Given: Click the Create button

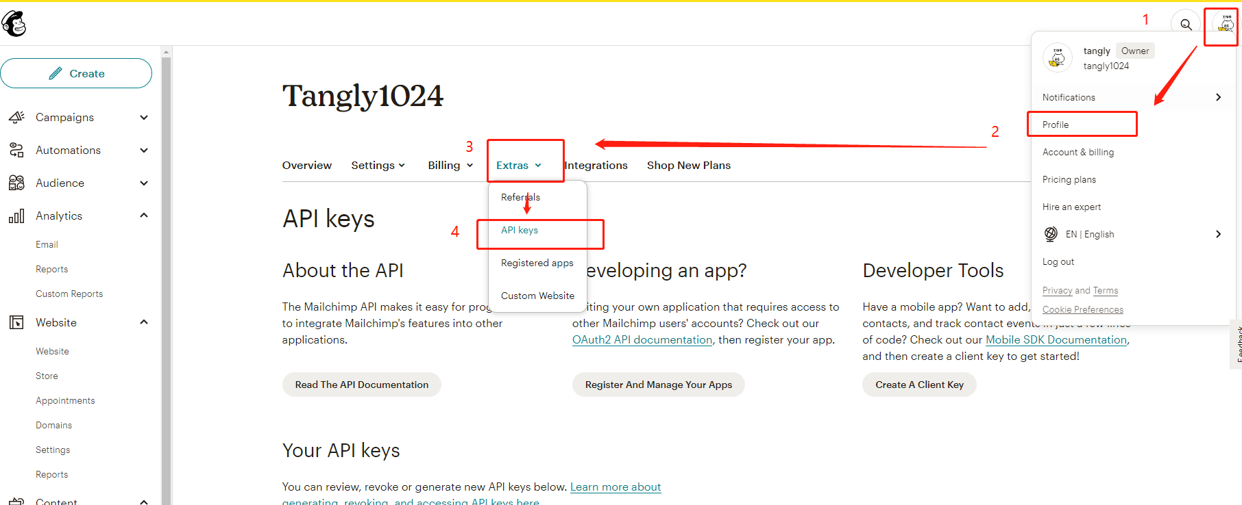Looking at the screenshot, I should click(x=76, y=73).
